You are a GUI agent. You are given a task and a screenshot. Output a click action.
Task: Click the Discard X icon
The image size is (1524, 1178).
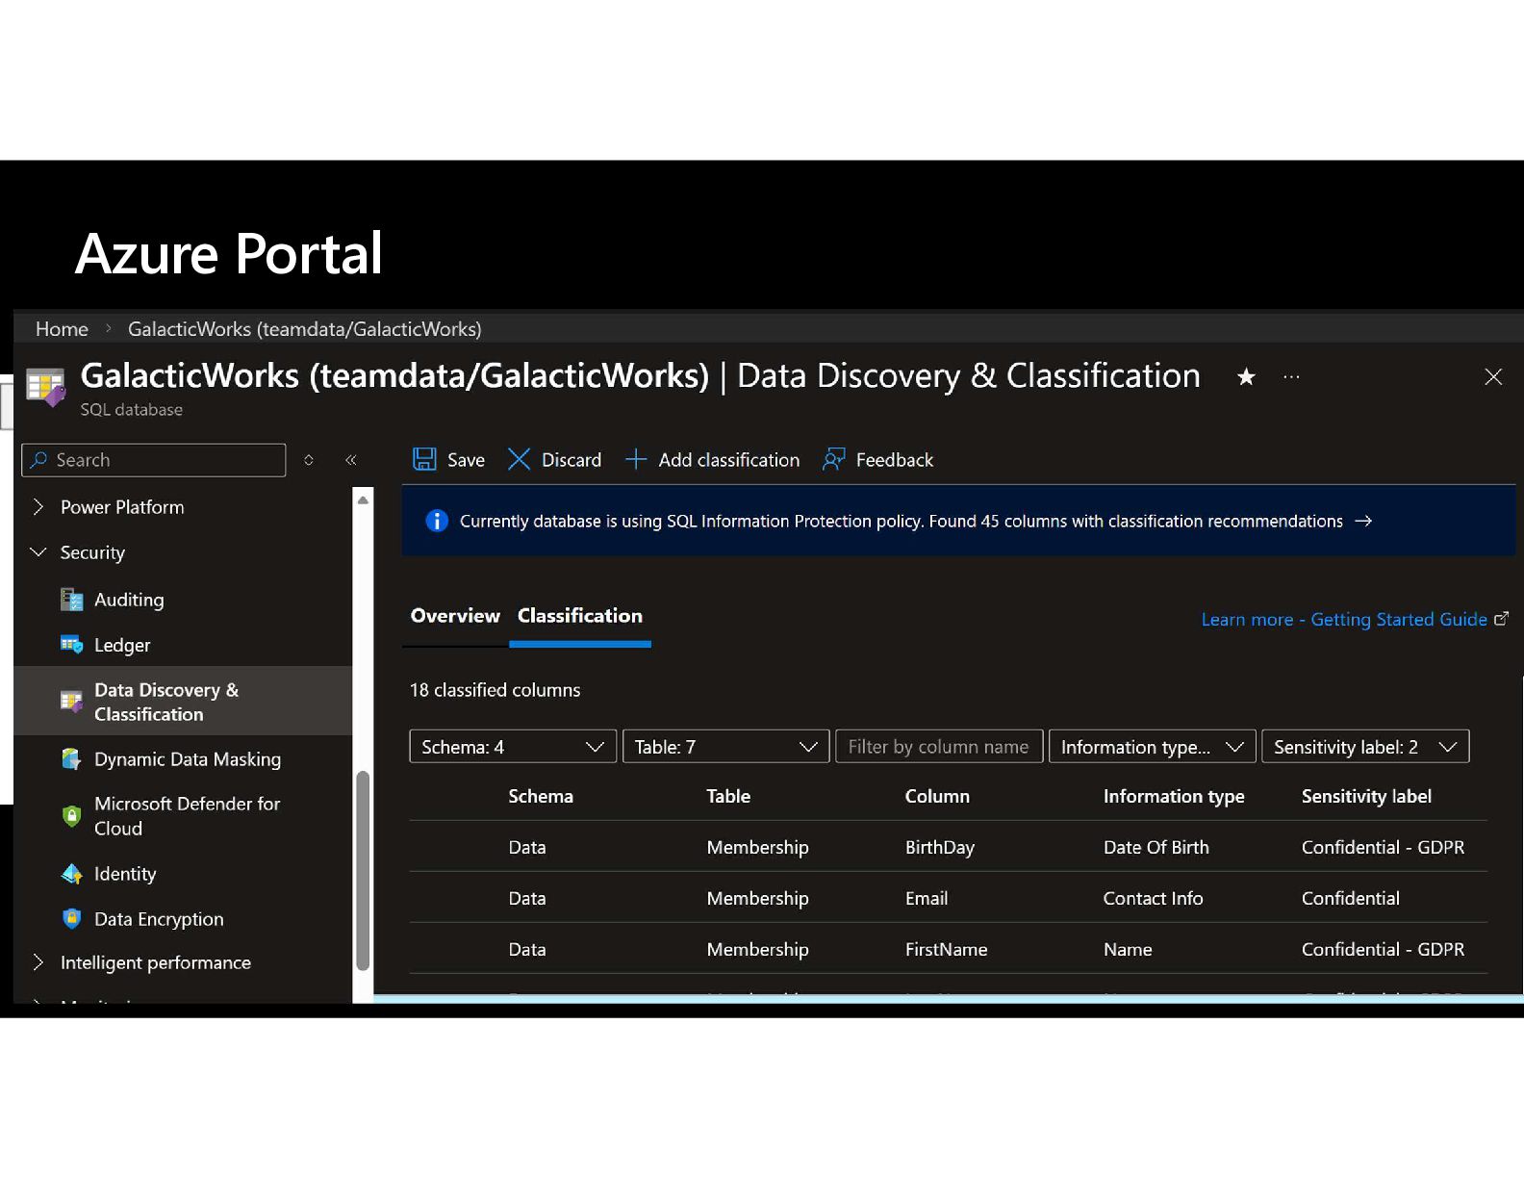point(519,459)
